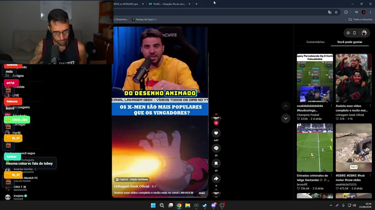Image resolution: width=375 pixels, height=210 pixels.
Task: Go to the previous video arrow
Action: 286,106
